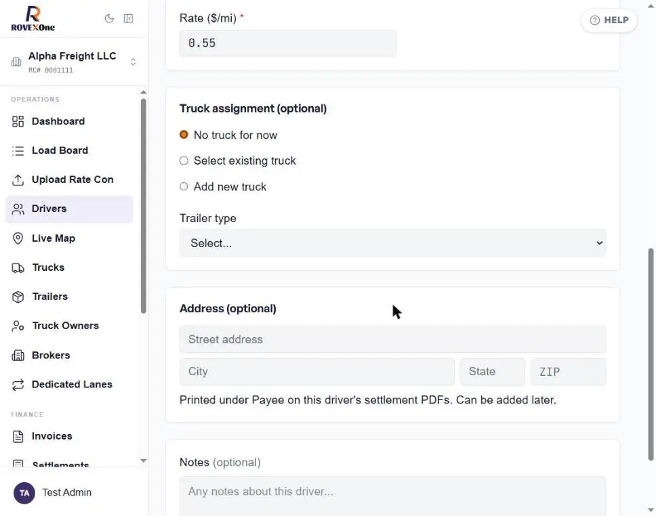Click the Trucks truck icon

18,267
